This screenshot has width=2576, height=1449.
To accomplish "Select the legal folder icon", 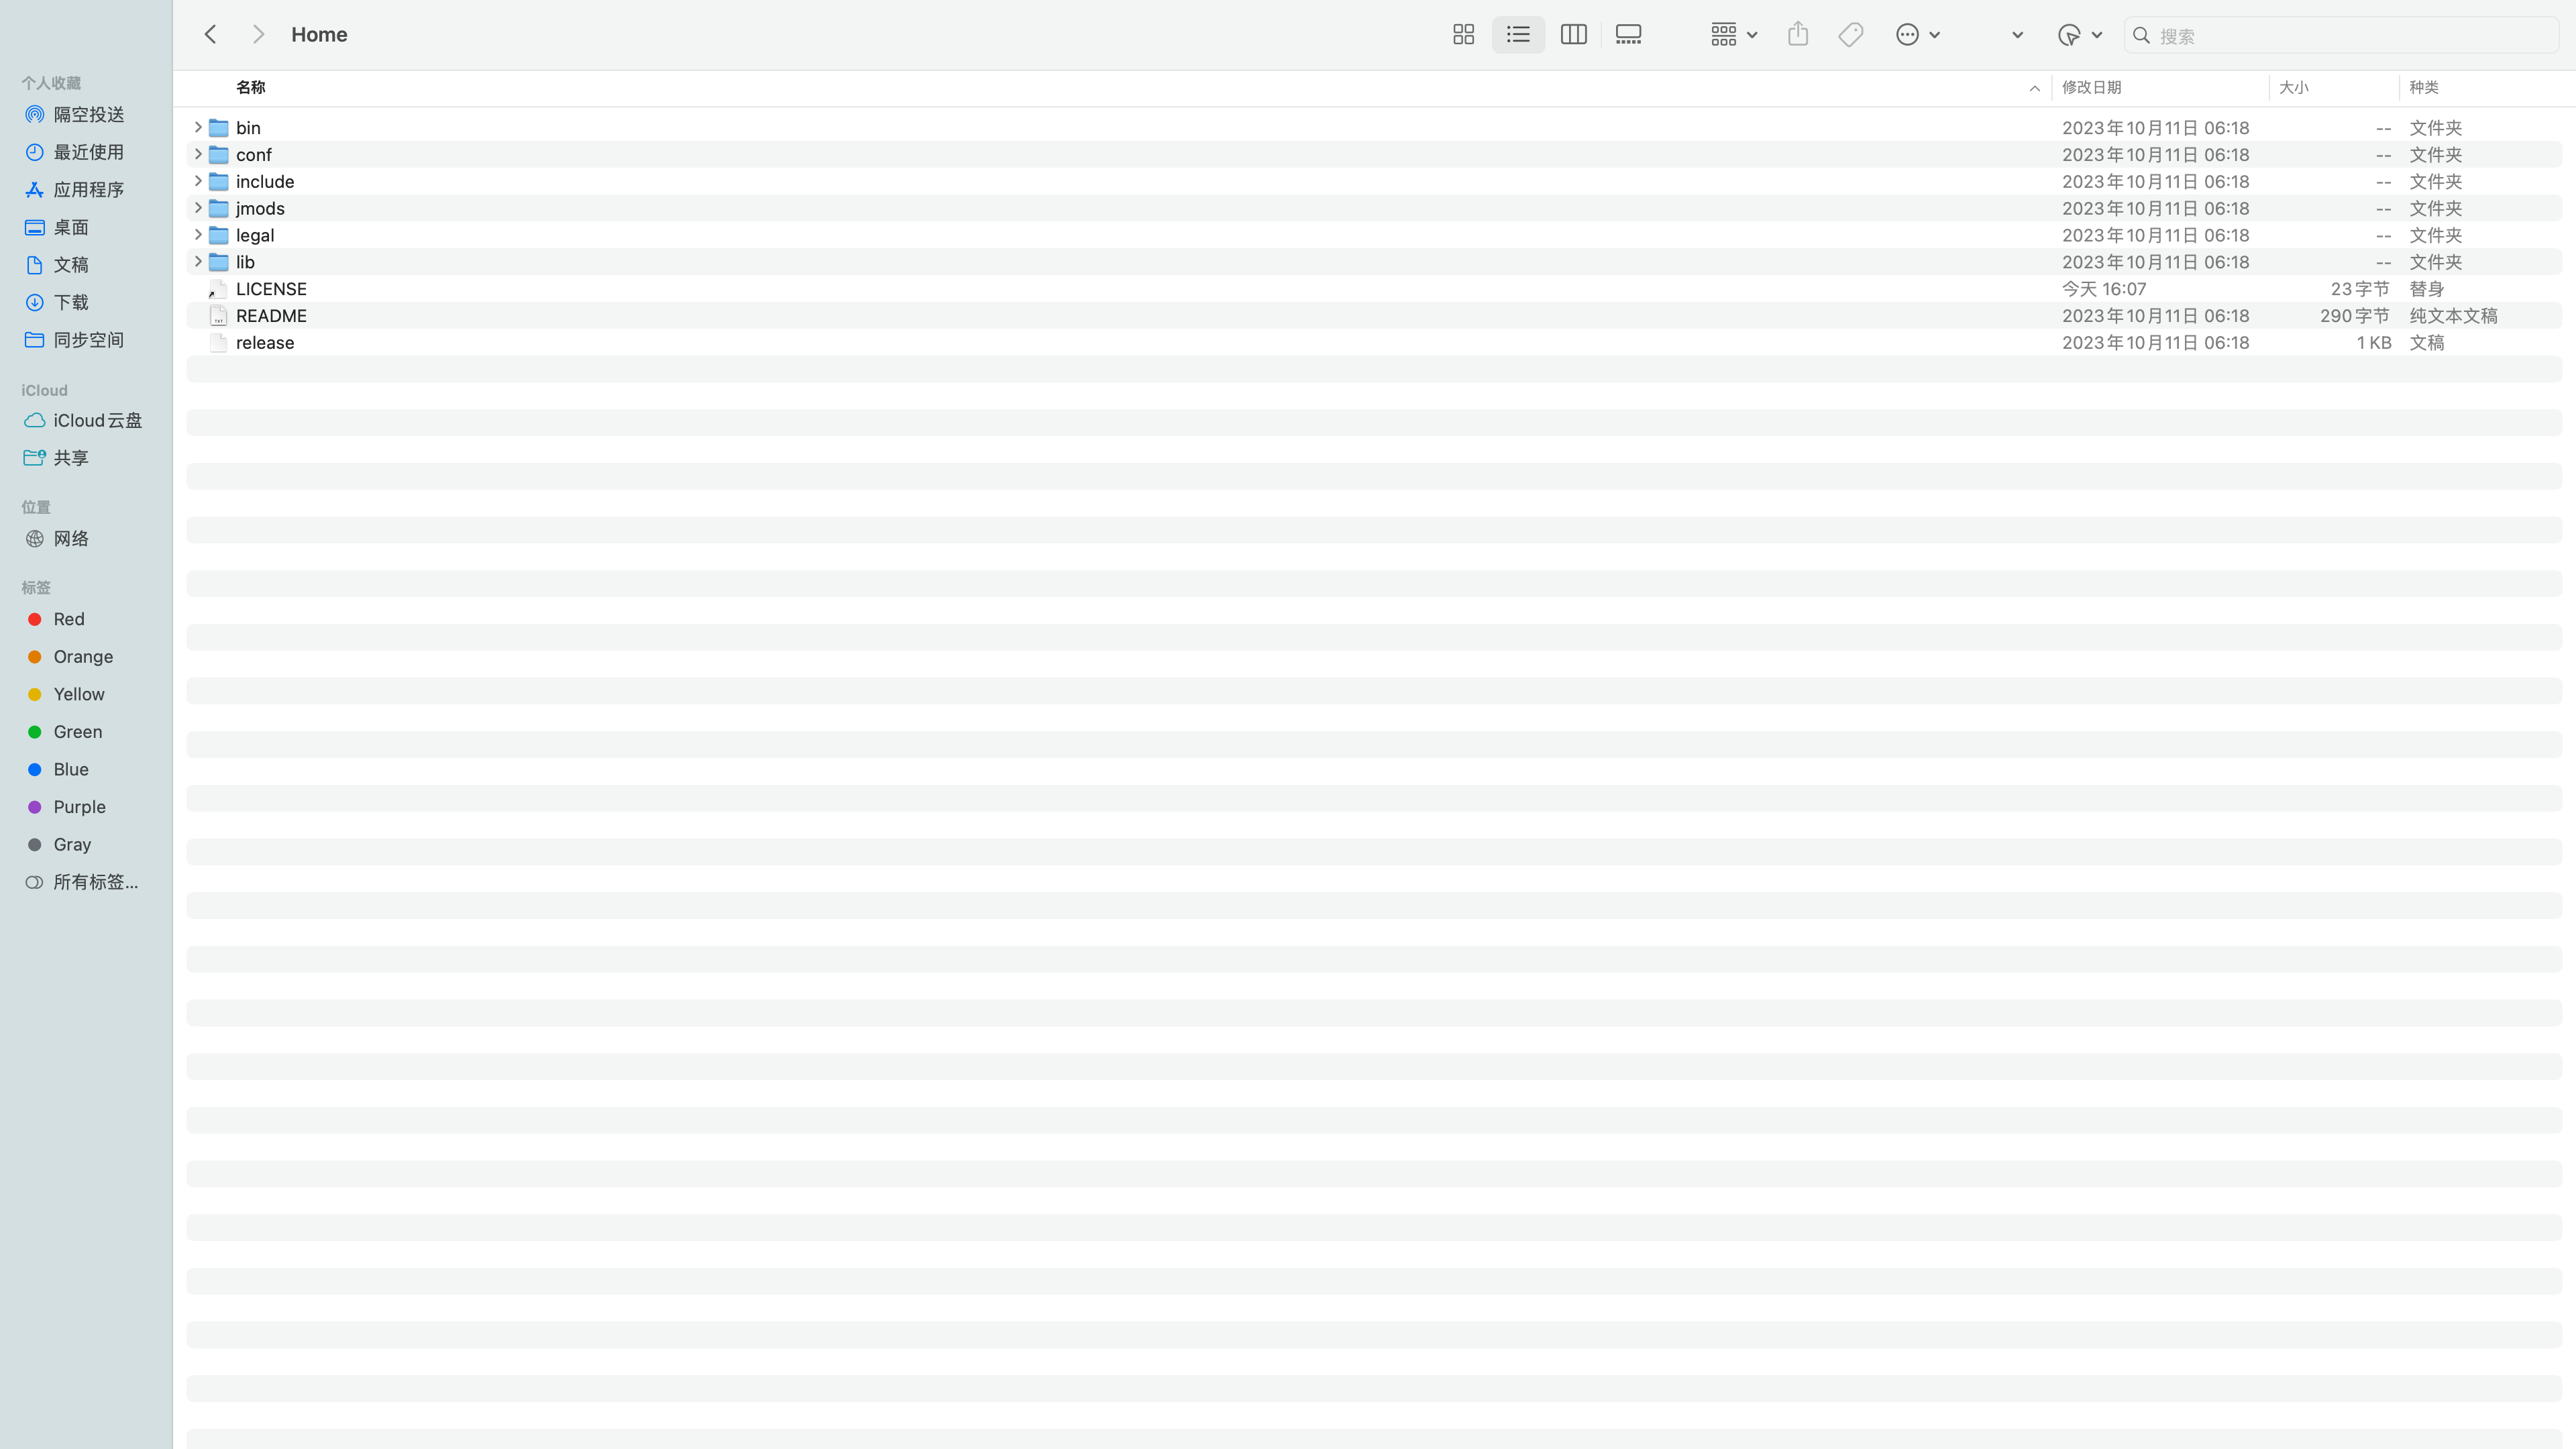I will pyautogui.click(x=219, y=235).
